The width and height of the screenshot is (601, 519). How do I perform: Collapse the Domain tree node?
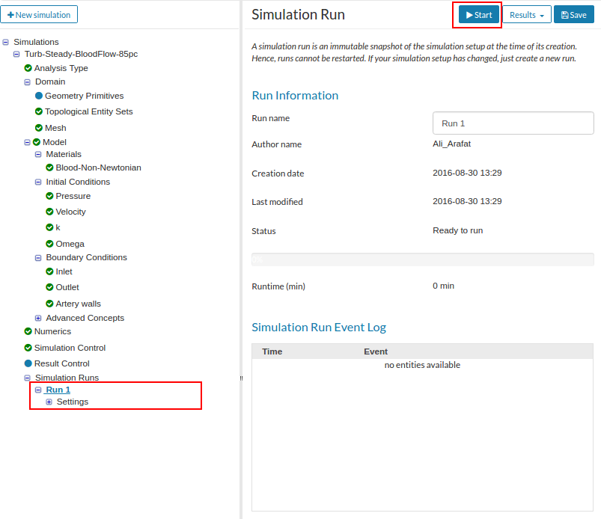click(x=27, y=82)
